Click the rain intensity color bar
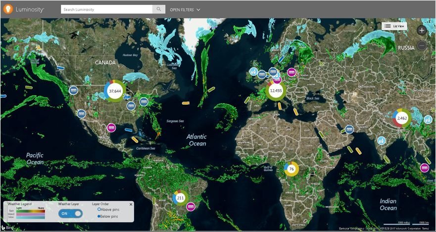This screenshot has height=232, width=436. point(30,211)
